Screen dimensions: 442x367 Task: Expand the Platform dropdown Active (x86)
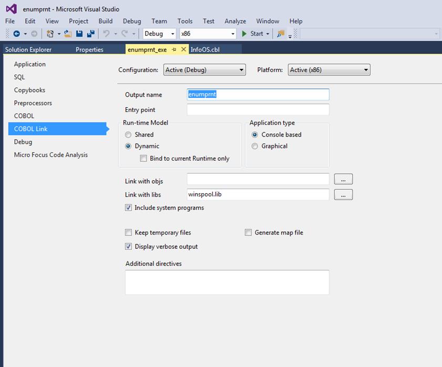coord(329,70)
